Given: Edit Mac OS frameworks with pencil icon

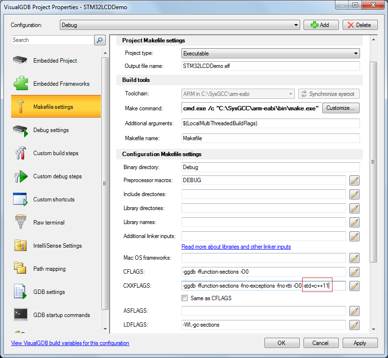Looking at the screenshot, I should [x=354, y=258].
